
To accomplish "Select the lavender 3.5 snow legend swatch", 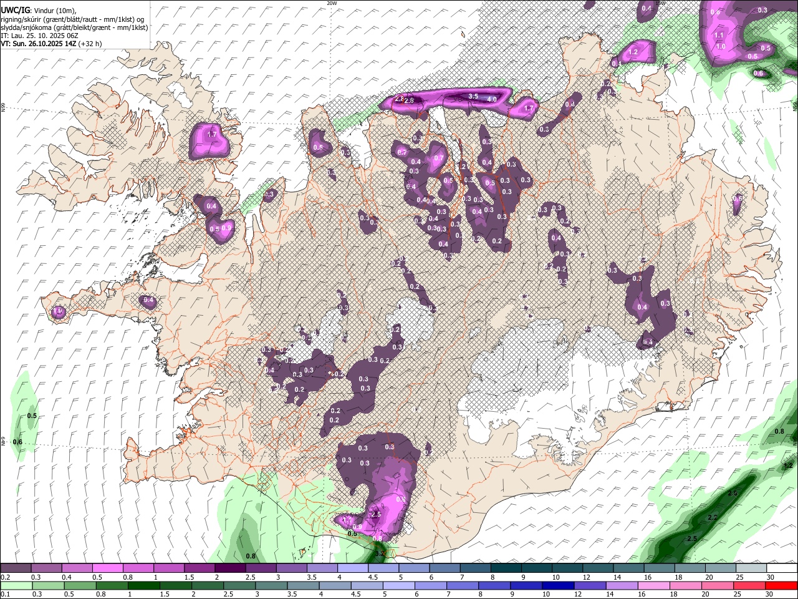I will (322, 568).
